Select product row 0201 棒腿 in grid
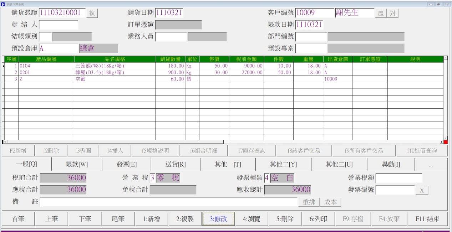452x232 pixels. pos(223,72)
